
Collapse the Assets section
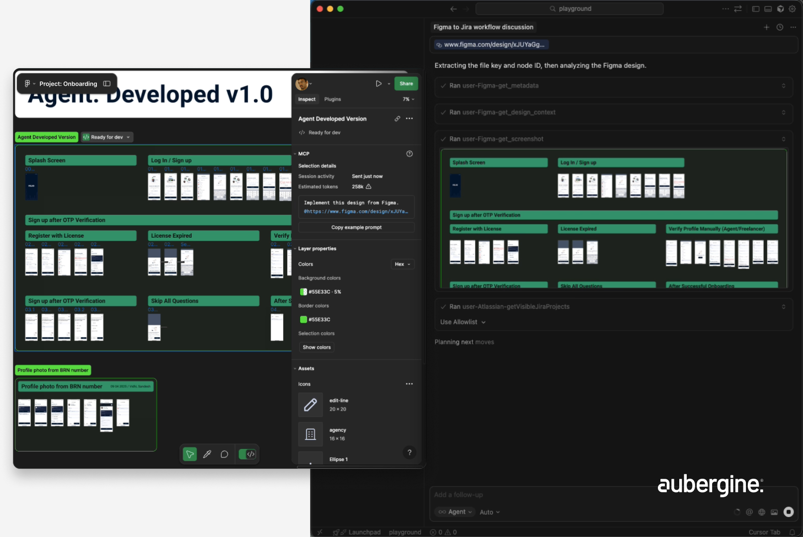tap(295, 368)
